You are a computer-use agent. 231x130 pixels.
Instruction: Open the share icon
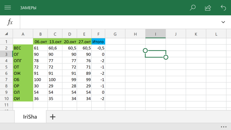pos(208,8)
